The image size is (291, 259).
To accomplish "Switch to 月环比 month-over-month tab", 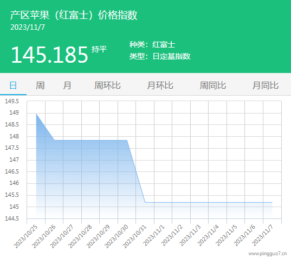I will pyautogui.click(x=160, y=85).
